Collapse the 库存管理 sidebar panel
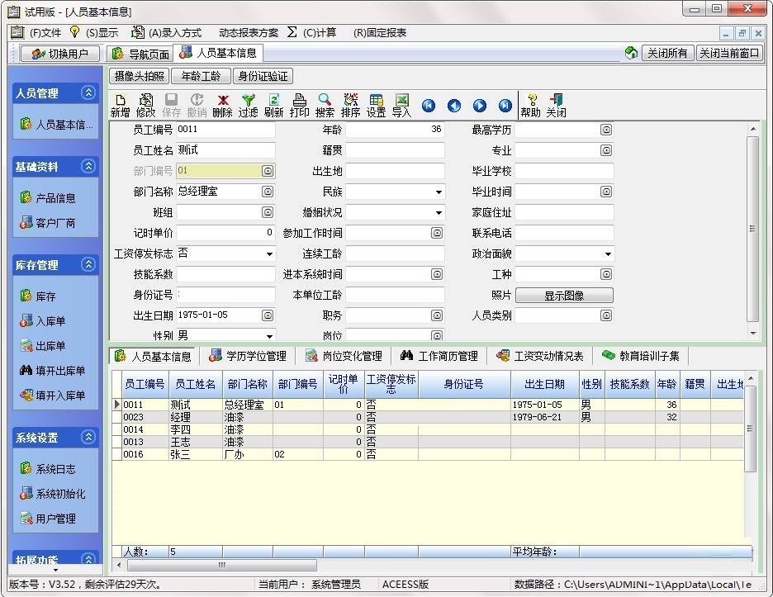Screen dimensions: 773x597 coord(88,265)
